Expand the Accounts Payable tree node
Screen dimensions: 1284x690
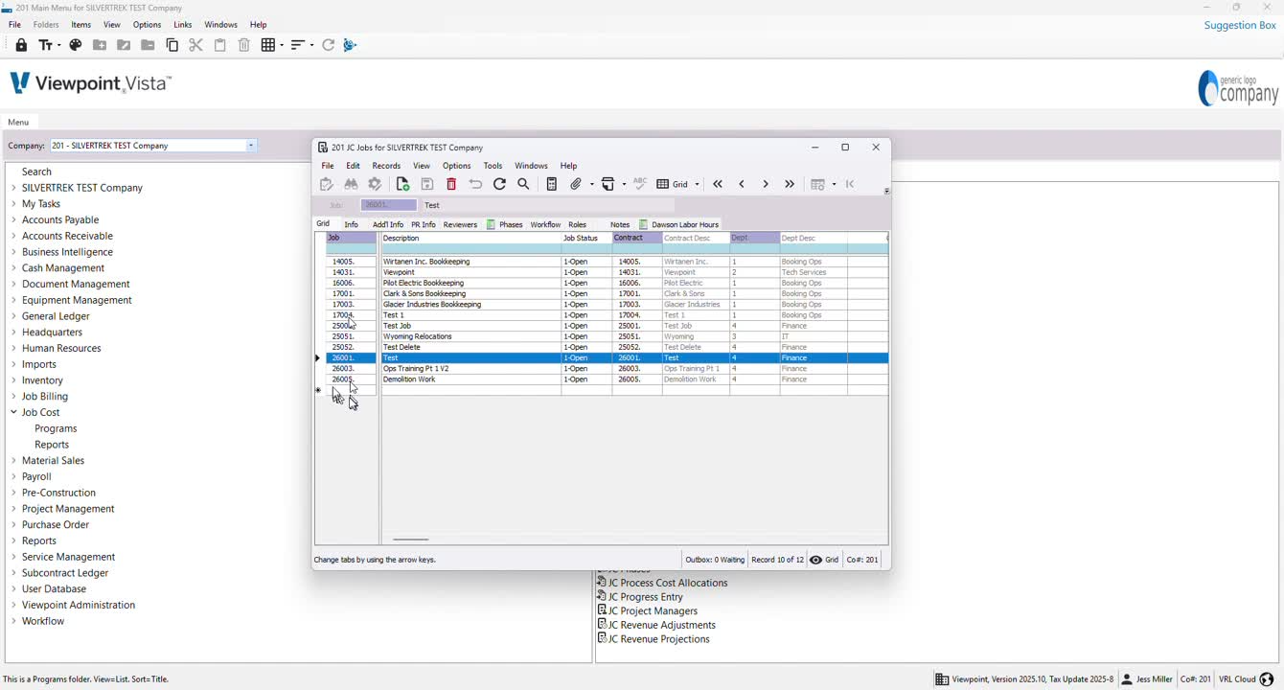[x=13, y=219]
